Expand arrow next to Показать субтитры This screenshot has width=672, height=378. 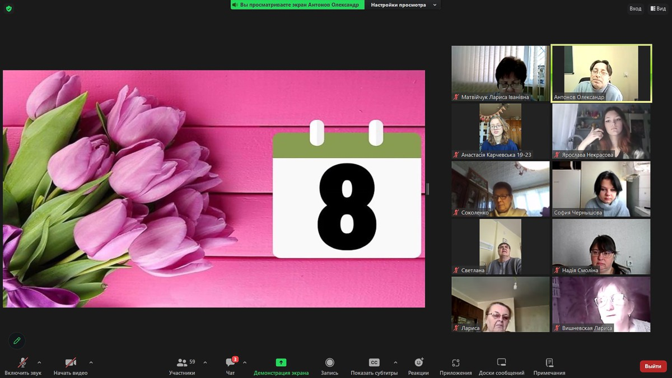click(x=395, y=363)
